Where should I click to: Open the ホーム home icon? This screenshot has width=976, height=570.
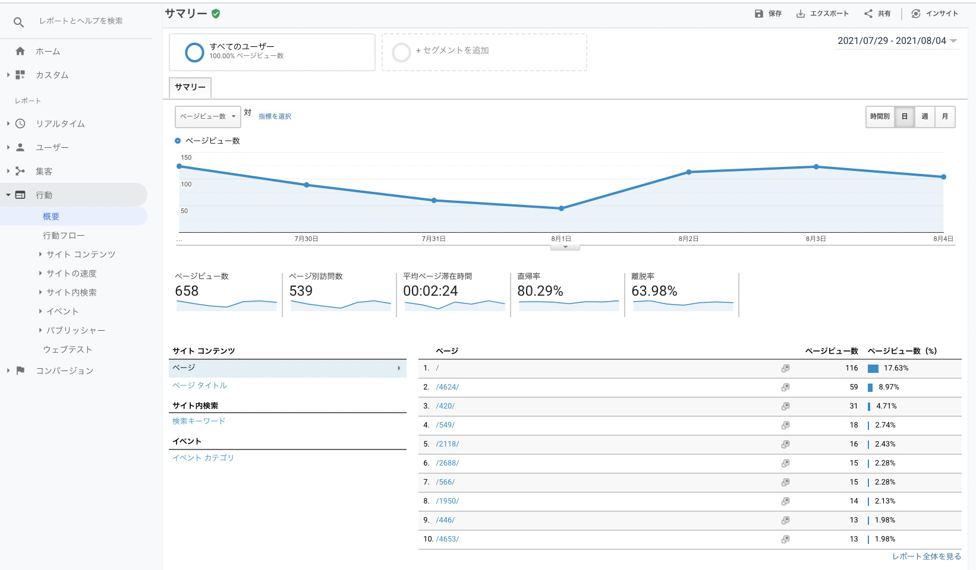click(x=20, y=52)
